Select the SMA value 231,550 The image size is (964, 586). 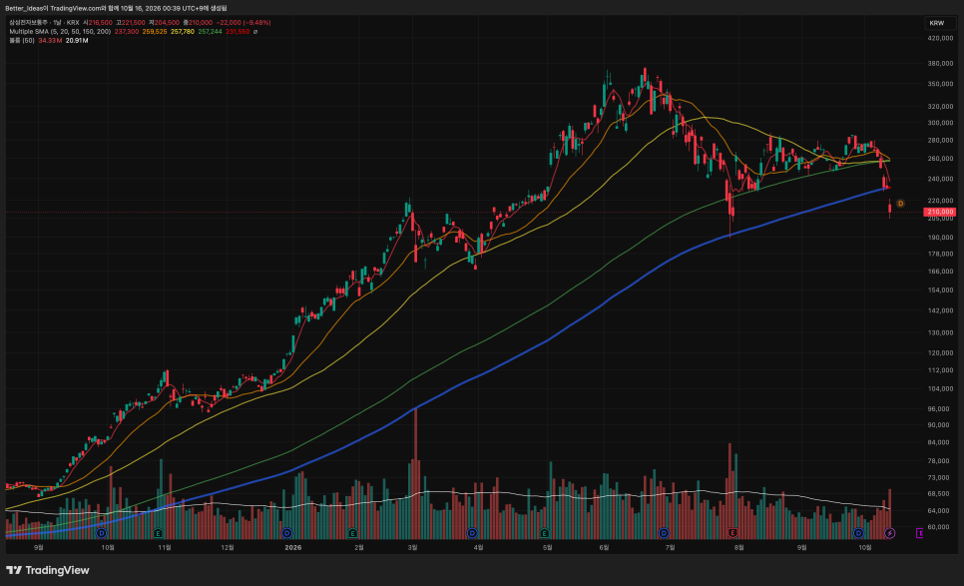[x=238, y=31]
